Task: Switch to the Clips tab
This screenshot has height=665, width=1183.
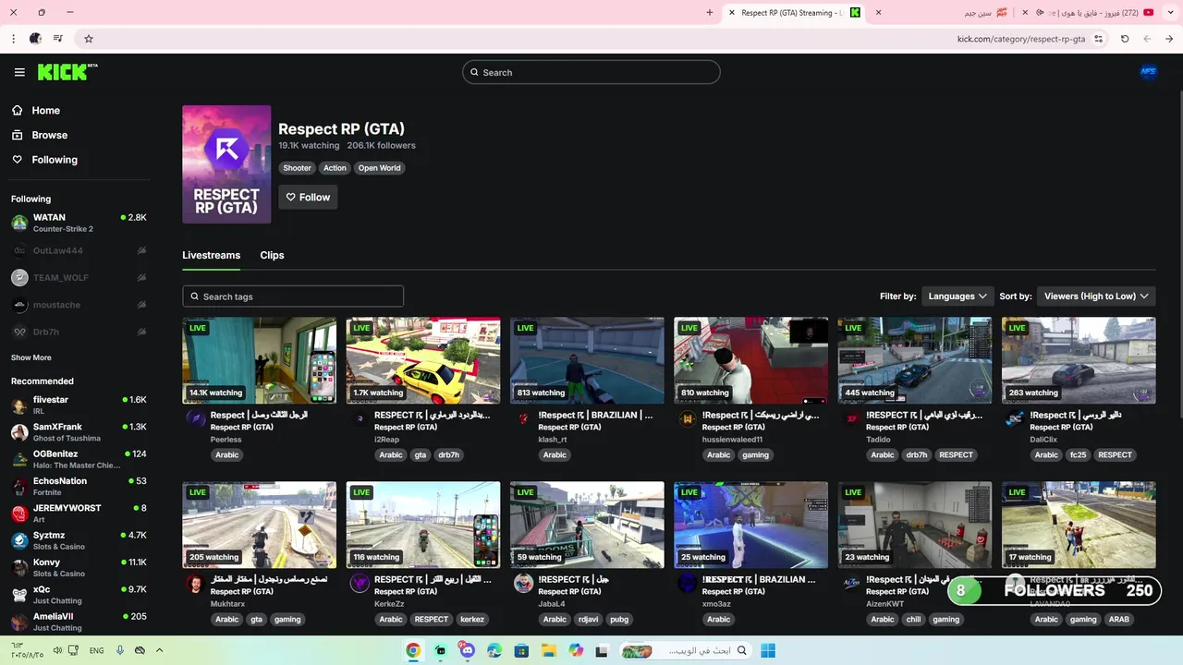Action: (x=272, y=255)
